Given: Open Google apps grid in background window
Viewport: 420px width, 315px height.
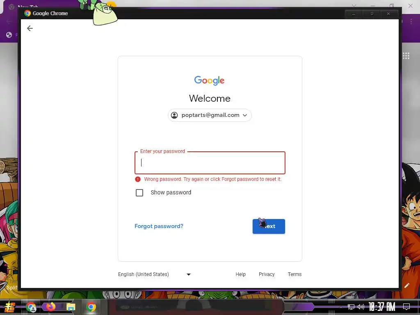Looking at the screenshot, I should point(406,56).
